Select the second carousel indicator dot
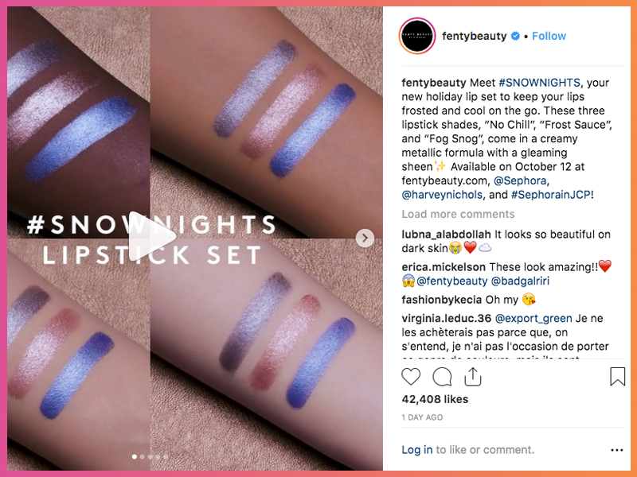Screen dimensions: 637x477 tap(143, 456)
